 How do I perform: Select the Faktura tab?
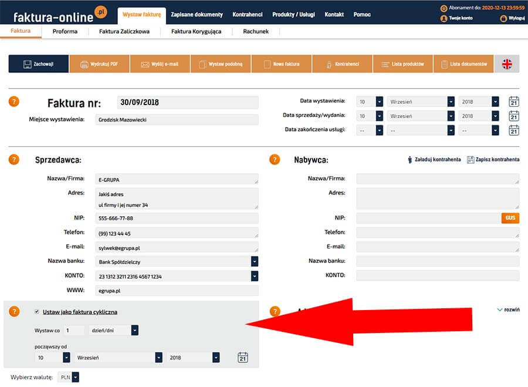pos(21,31)
